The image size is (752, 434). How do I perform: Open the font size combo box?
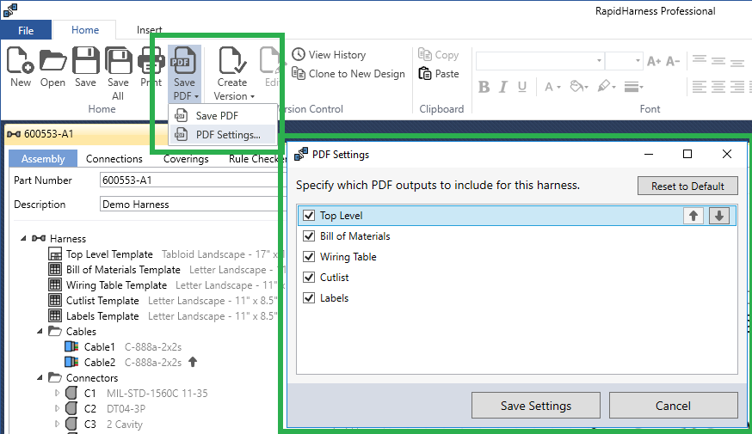[x=624, y=61]
